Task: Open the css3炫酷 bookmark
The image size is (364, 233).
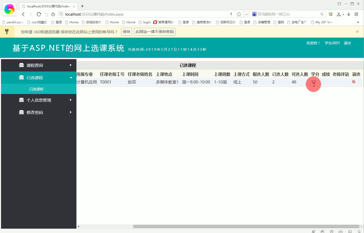Action: pyautogui.click(x=37, y=22)
